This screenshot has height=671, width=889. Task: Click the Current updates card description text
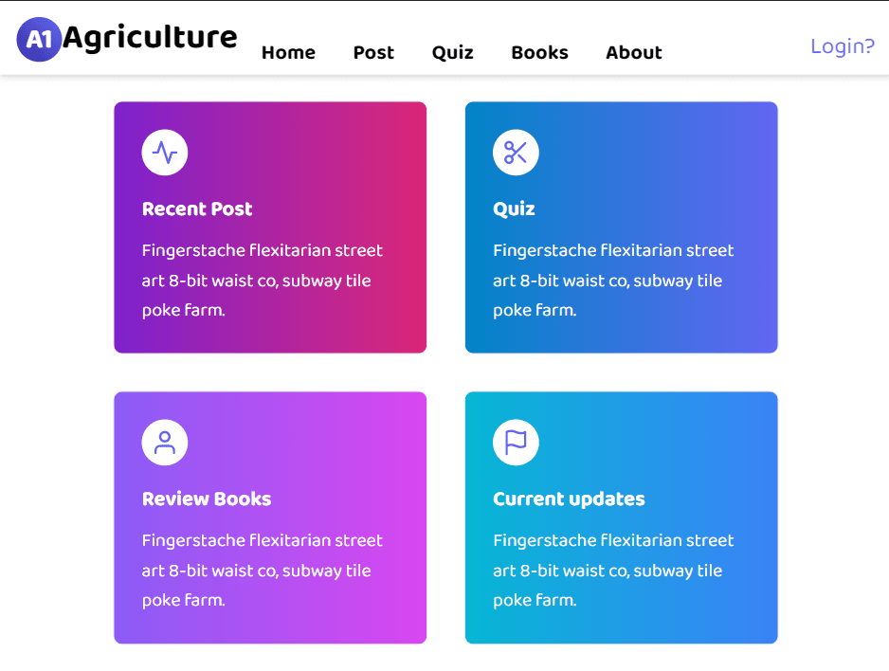point(612,571)
